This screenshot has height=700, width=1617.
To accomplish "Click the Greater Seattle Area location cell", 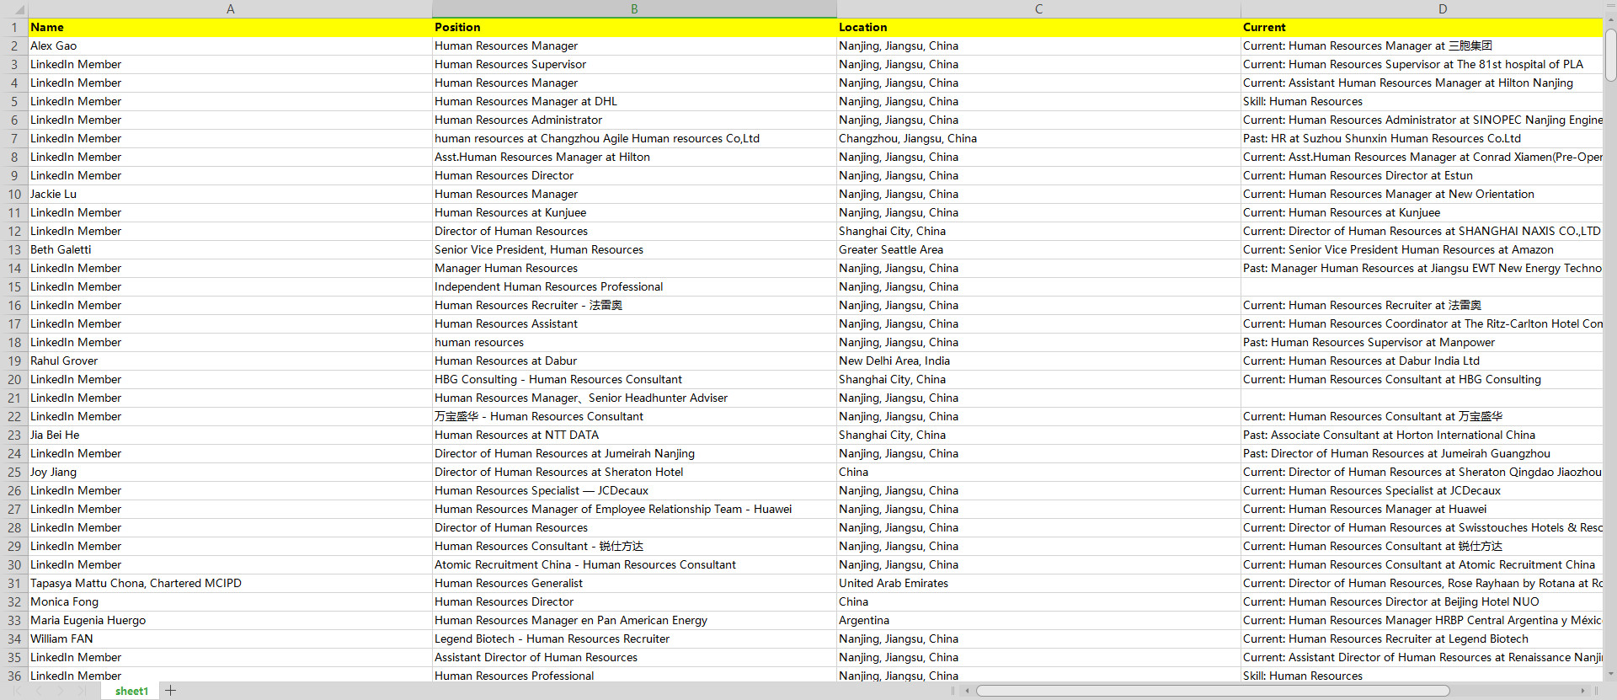I will pyautogui.click(x=1038, y=250).
